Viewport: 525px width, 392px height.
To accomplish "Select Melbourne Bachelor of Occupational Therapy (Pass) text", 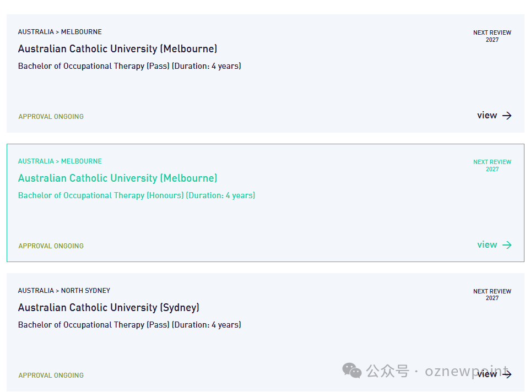I will click(129, 66).
